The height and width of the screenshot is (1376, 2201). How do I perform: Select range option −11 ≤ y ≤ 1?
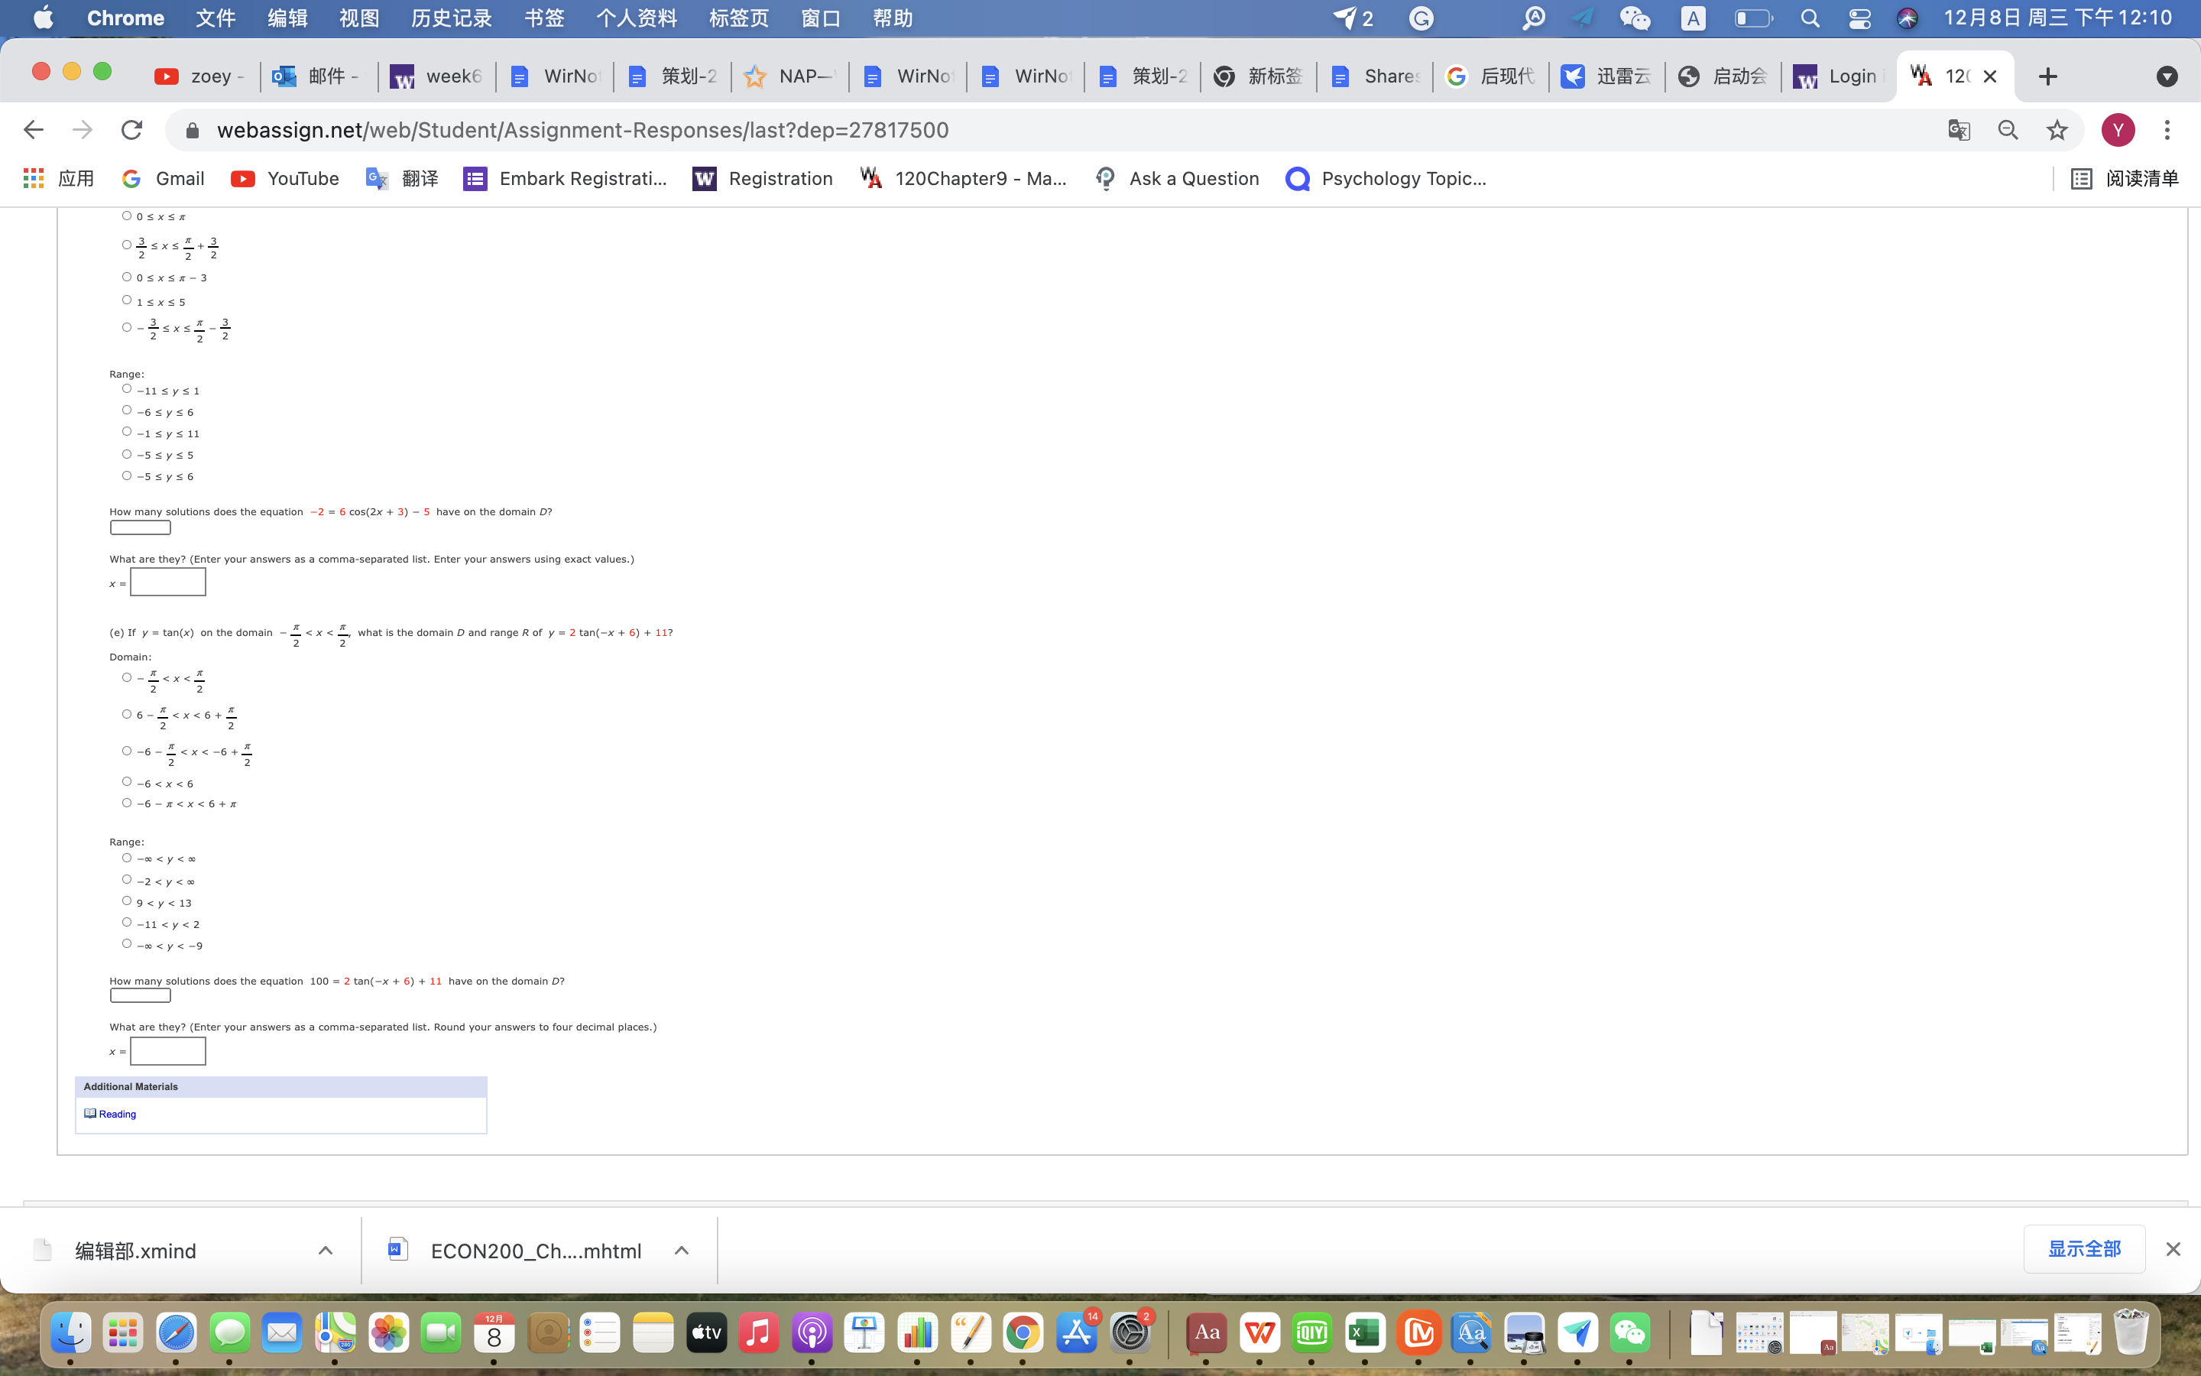point(126,388)
